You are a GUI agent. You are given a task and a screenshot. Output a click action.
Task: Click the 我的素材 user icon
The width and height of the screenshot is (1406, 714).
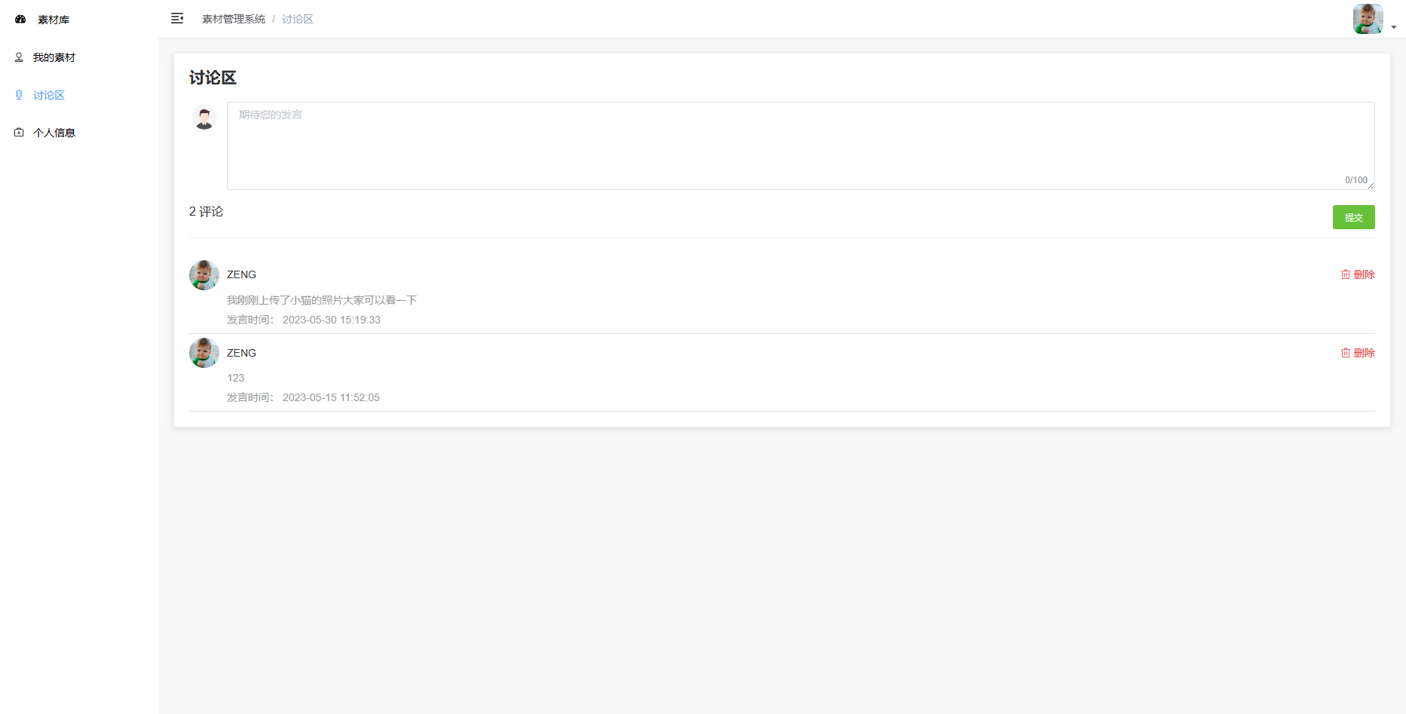click(19, 57)
